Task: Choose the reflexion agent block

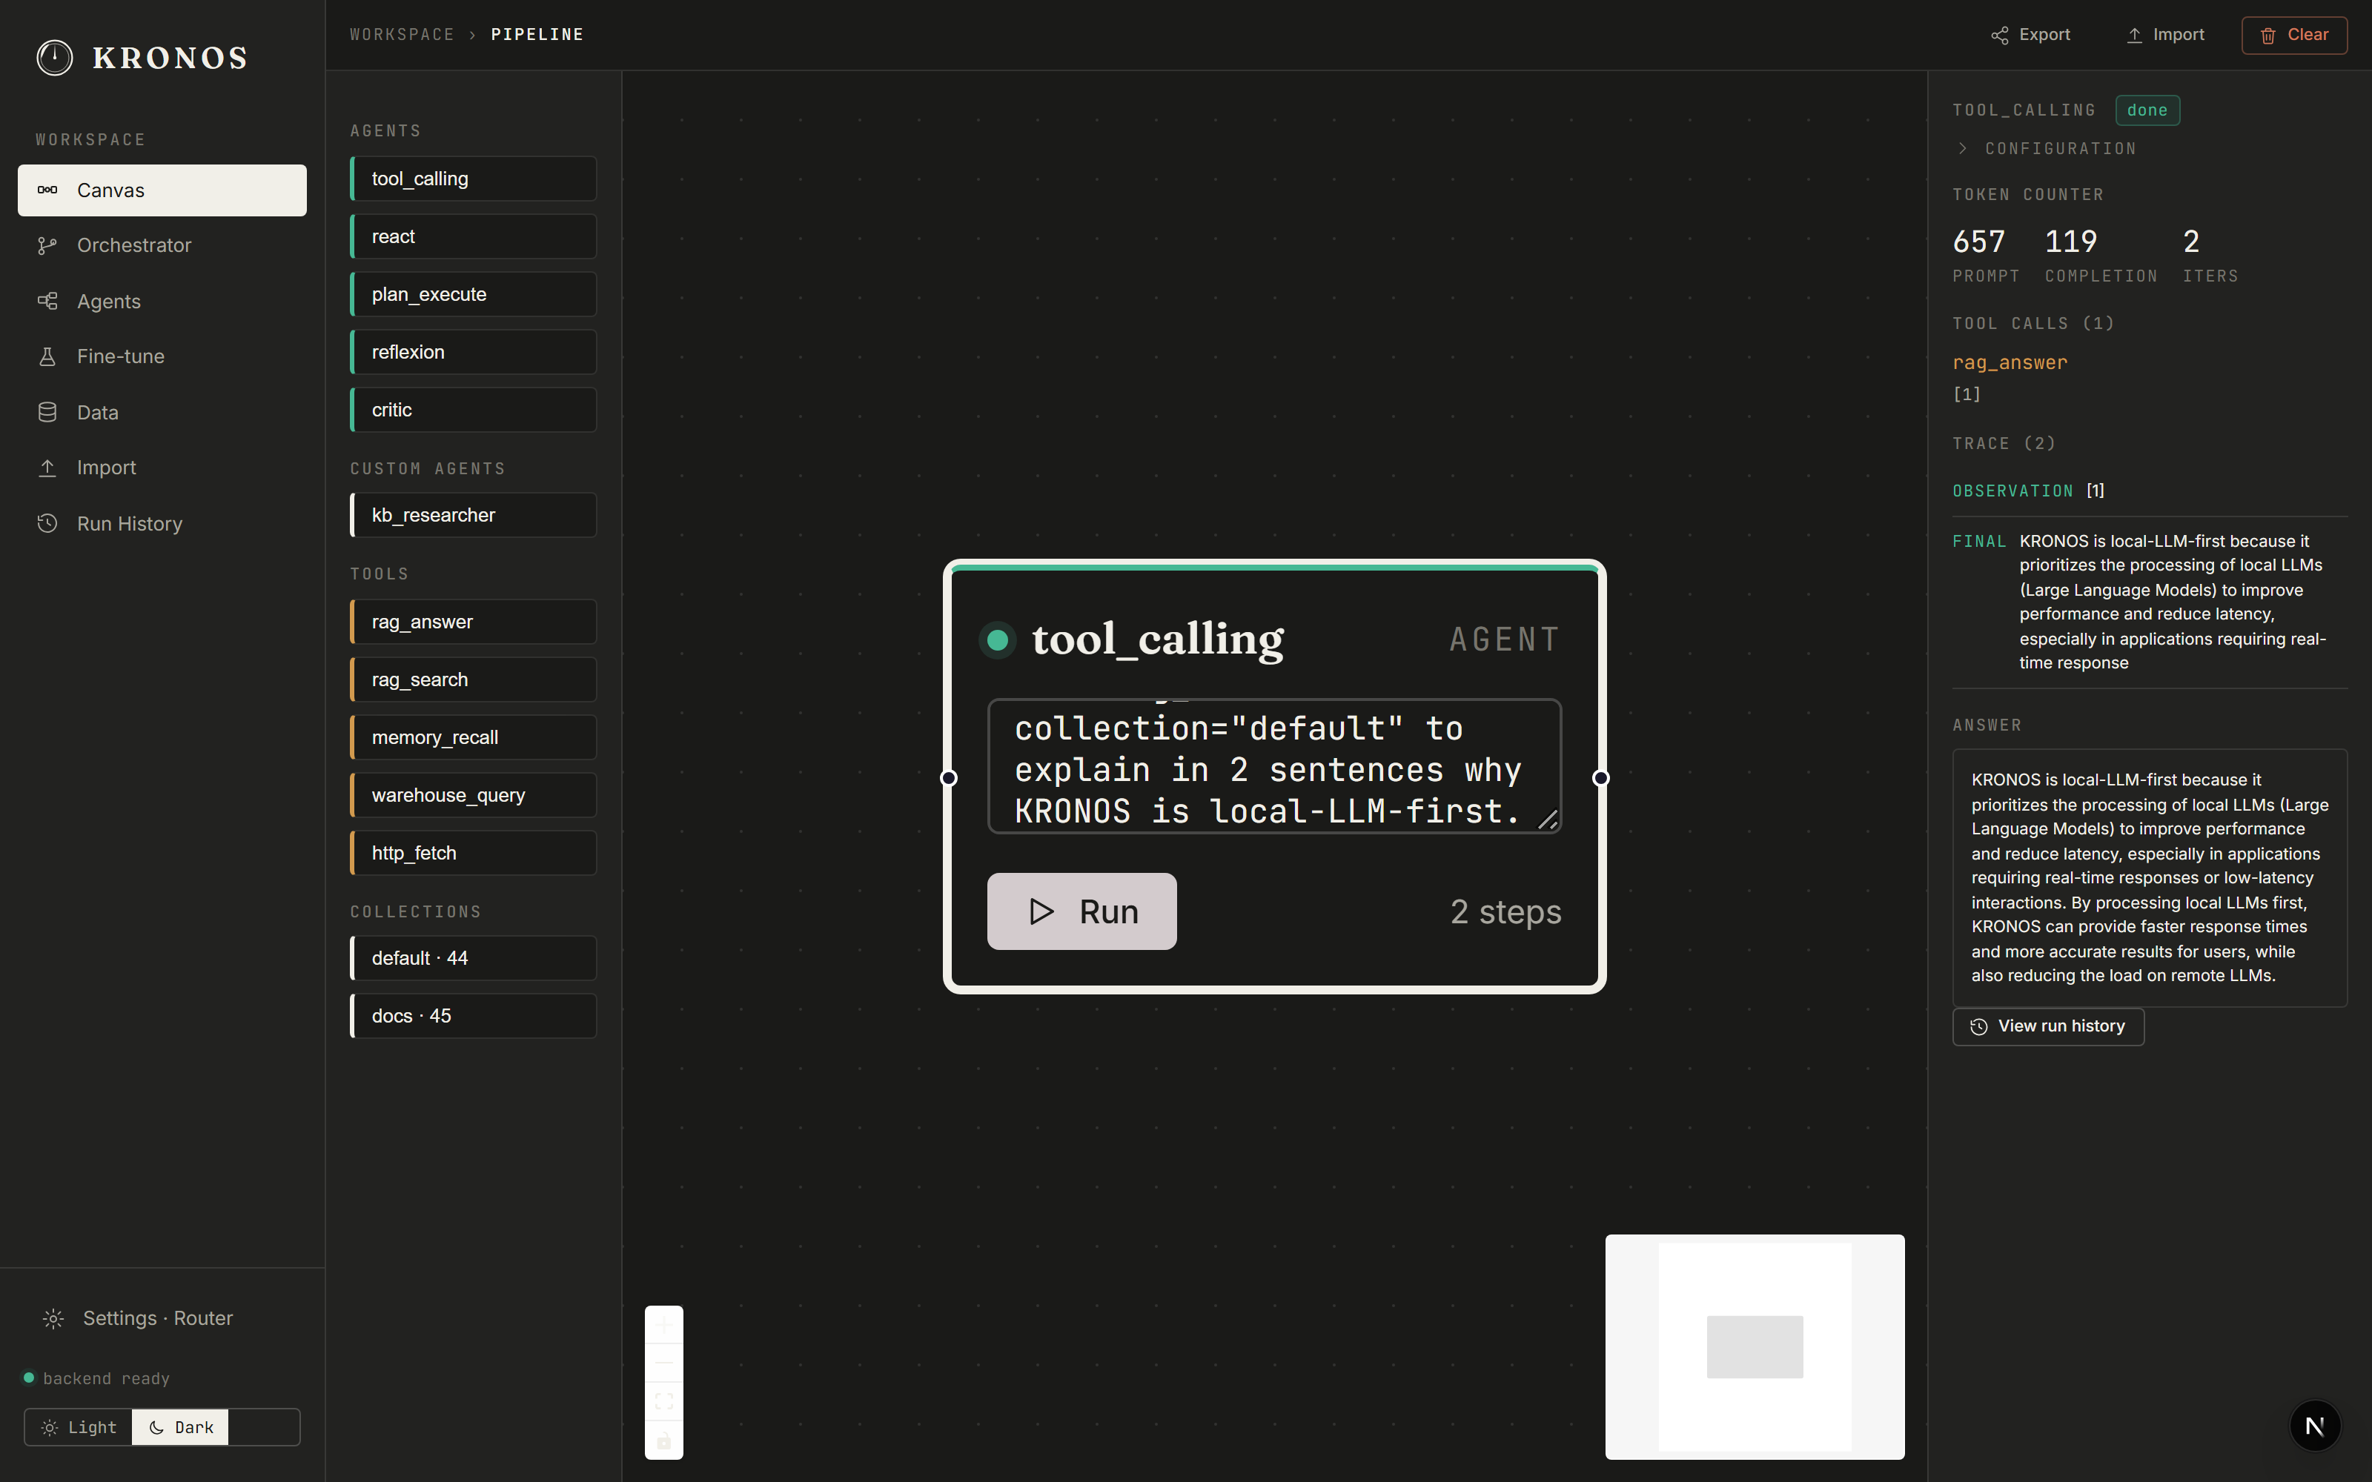Action: (474, 352)
